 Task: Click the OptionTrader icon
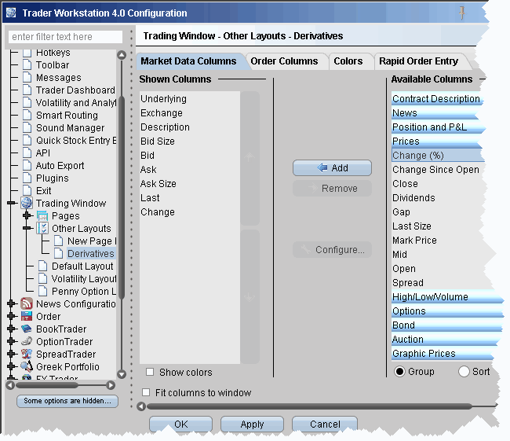point(27,341)
